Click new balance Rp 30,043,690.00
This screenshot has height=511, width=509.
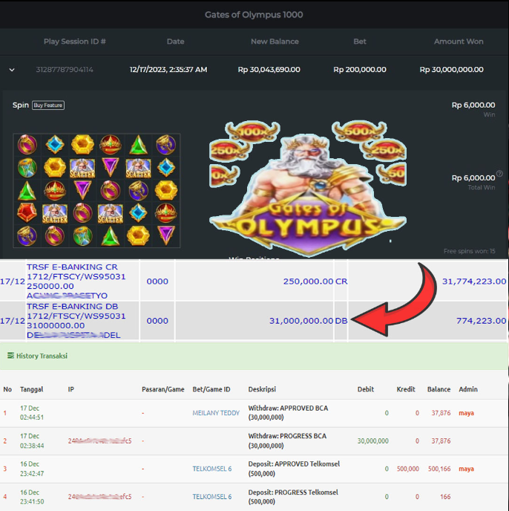pyautogui.click(x=269, y=70)
